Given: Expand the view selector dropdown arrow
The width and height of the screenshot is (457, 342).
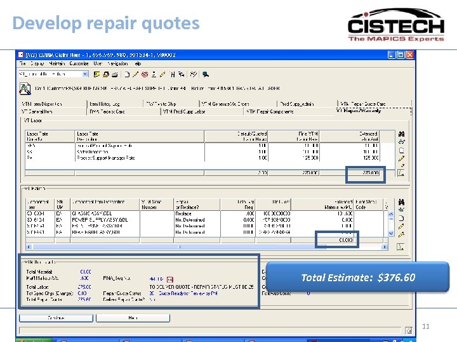Looking at the screenshot, I should [x=85, y=74].
